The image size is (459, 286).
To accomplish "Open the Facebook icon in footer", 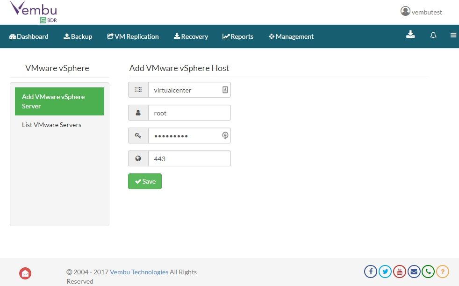I will coord(371,272).
